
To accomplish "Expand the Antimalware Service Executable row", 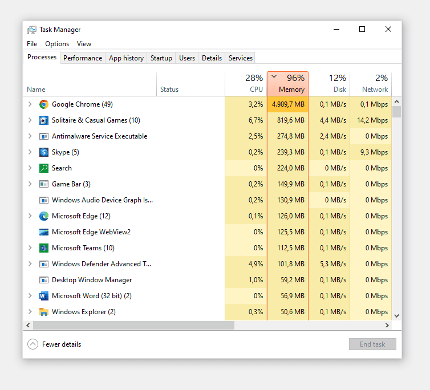I will (30, 136).
